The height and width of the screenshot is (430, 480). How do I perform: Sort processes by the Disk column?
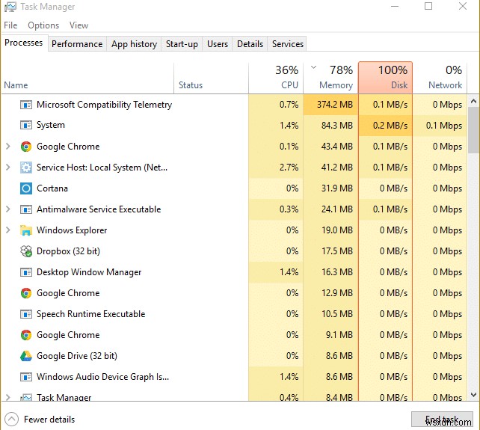click(x=385, y=77)
